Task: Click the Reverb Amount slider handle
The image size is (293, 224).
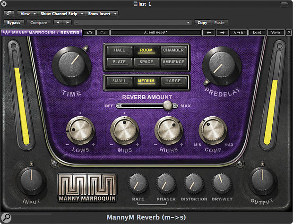Action: (168, 105)
